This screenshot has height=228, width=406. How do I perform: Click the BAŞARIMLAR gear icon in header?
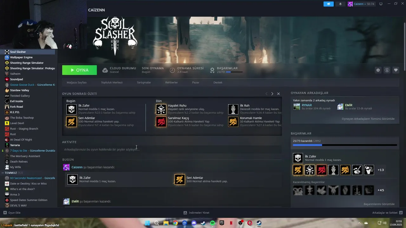pyautogui.click(x=212, y=70)
